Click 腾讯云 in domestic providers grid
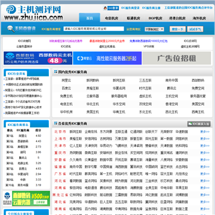The width and height of the screenshot is (215, 215). tap(171, 88)
